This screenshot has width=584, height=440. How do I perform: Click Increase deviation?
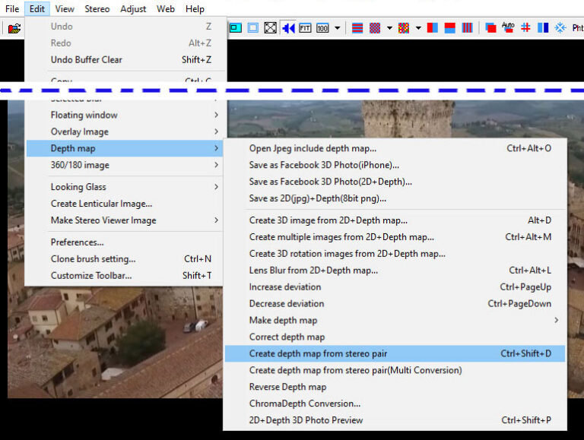(x=395, y=287)
